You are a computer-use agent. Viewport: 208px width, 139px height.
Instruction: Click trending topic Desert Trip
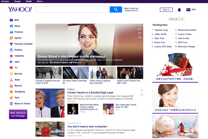tap(160, 42)
